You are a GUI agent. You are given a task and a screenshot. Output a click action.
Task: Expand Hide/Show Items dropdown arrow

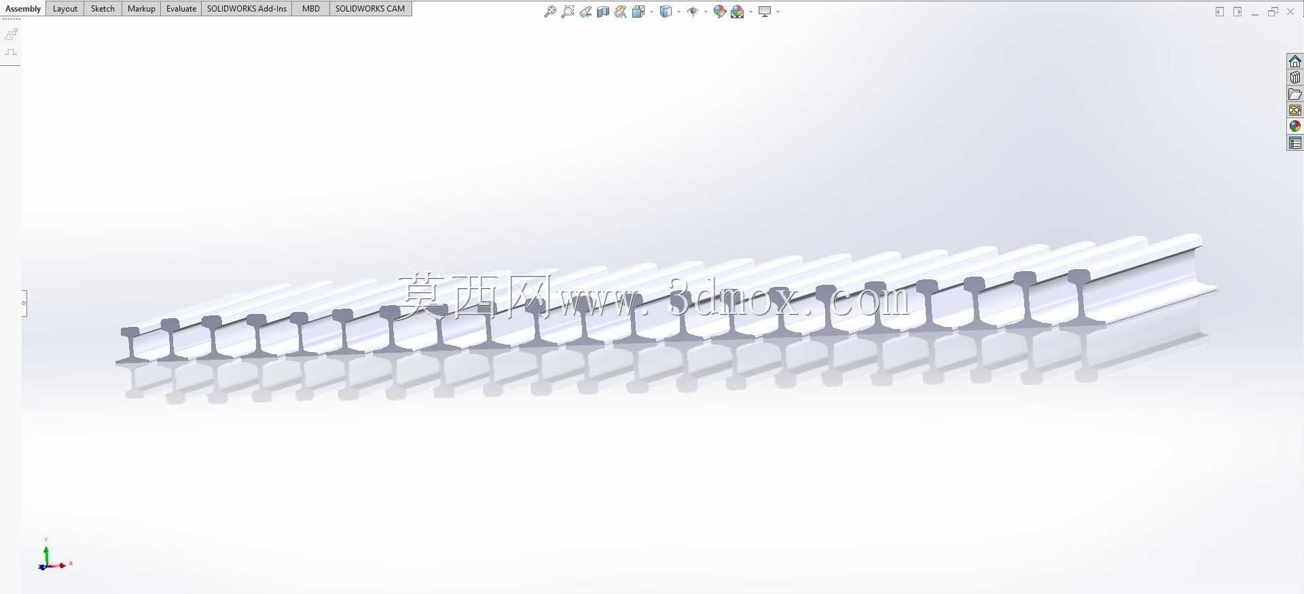pos(706,12)
